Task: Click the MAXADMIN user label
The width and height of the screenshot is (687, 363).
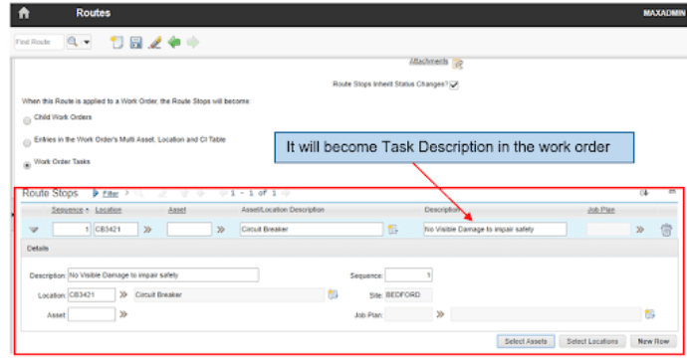Action: pos(664,13)
